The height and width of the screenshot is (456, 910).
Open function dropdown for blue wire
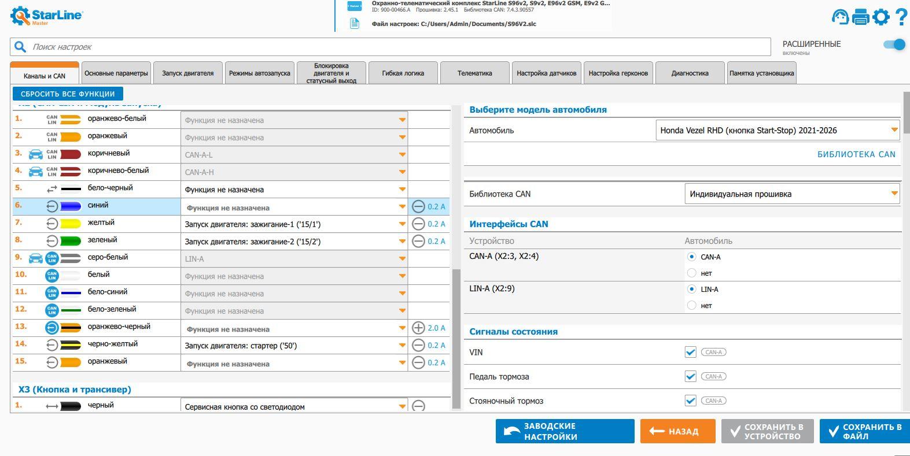pos(294,207)
